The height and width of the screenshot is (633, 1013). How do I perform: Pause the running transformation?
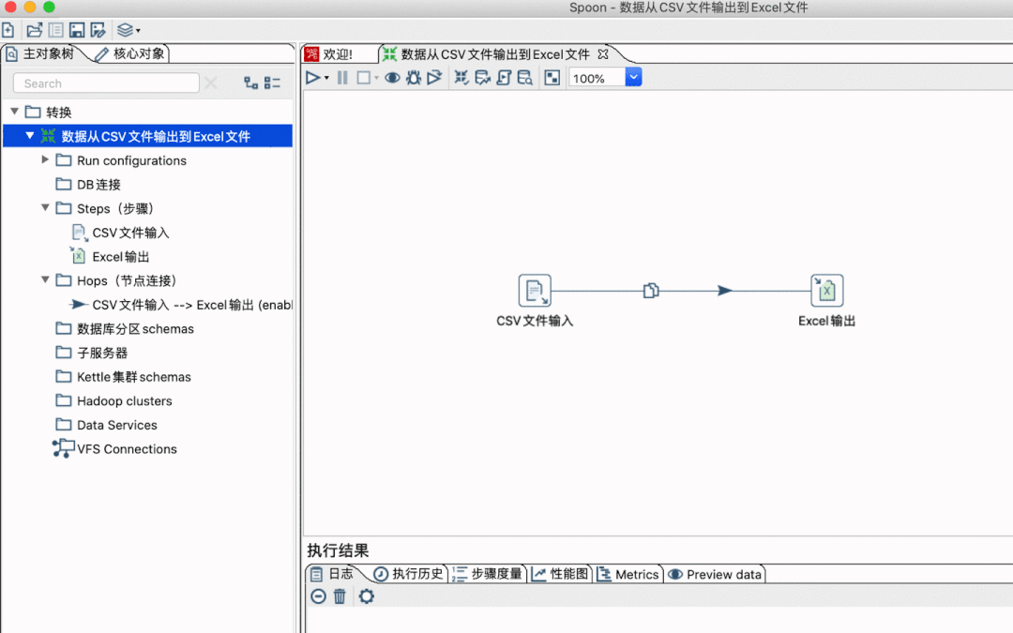[x=342, y=78]
